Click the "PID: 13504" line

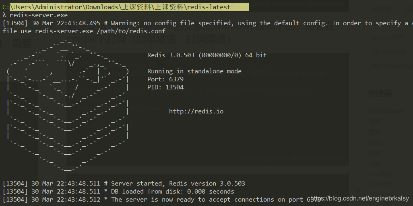tap(165, 87)
